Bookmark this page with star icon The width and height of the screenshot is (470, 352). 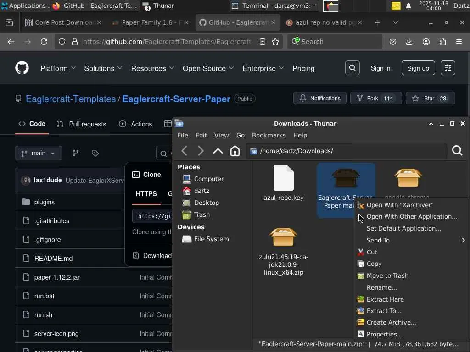pyautogui.click(x=275, y=42)
